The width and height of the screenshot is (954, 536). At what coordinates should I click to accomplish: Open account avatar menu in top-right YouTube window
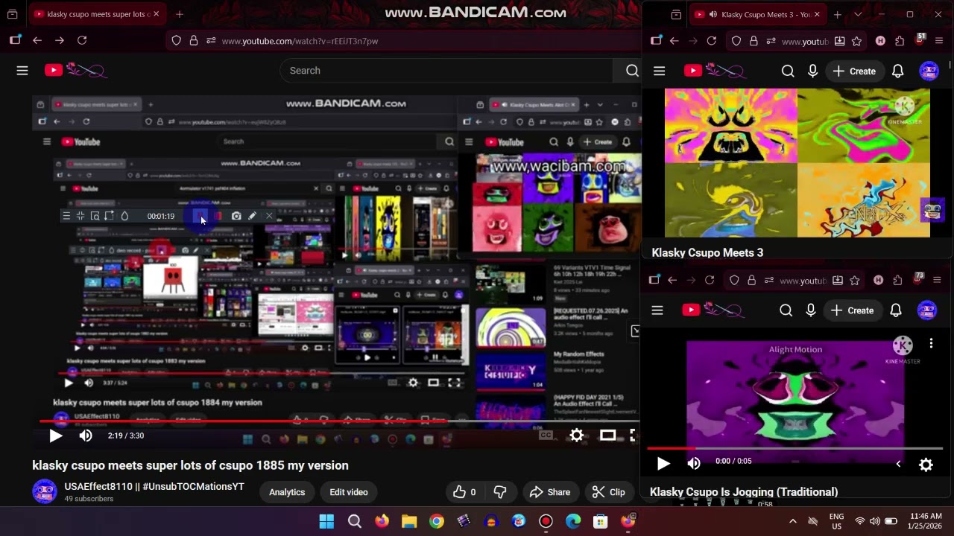tap(929, 71)
